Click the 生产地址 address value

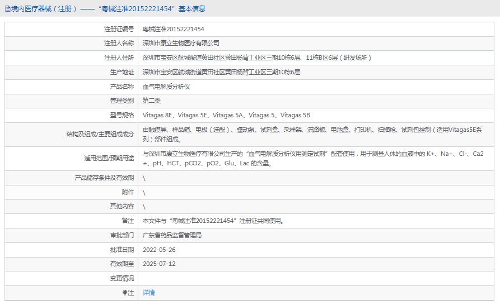[x=221, y=72]
